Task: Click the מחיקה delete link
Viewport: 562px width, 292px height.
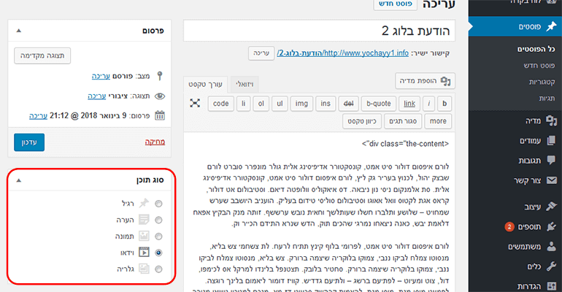Action: (155, 142)
